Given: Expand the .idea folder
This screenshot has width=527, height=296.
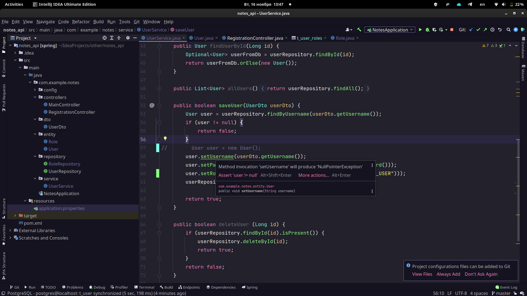Looking at the screenshot, I should click(x=15, y=53).
